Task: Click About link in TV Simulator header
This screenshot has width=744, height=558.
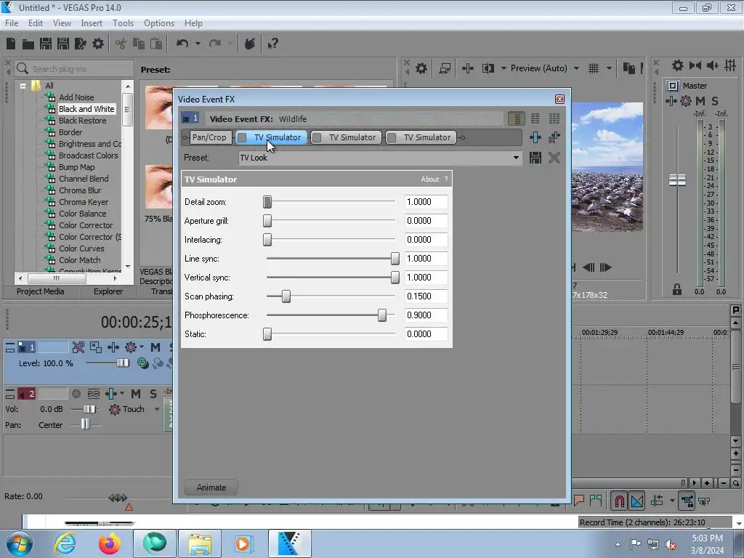Action: 430,179
